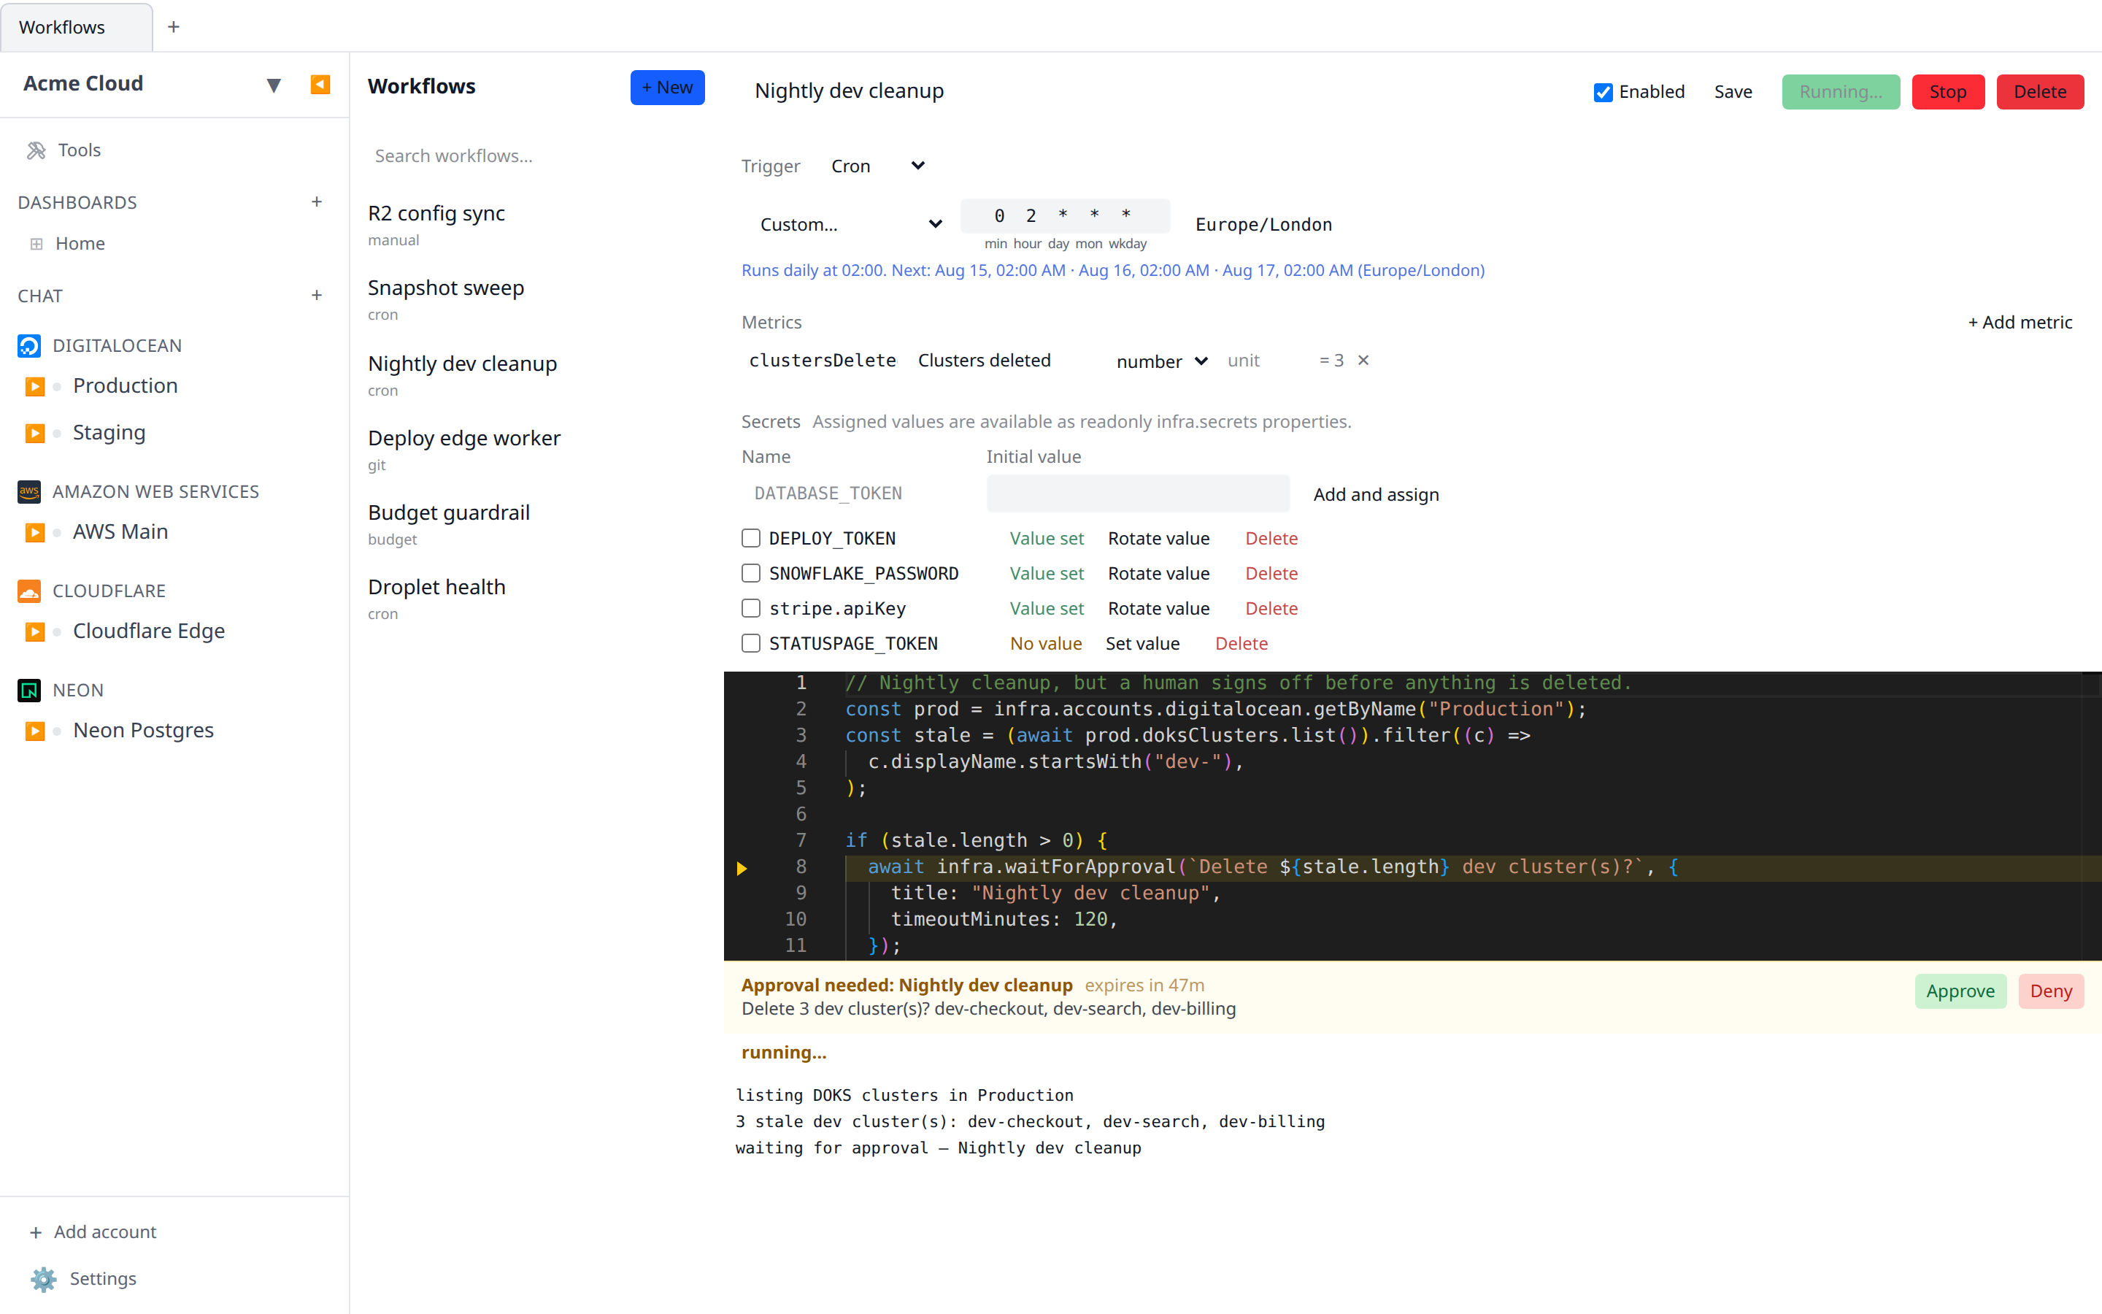
Task: Open the Trigger Cron dropdown
Action: pyautogui.click(x=877, y=166)
